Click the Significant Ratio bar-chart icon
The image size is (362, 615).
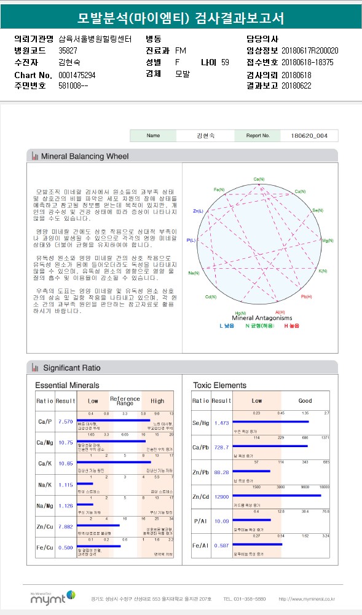(35, 368)
